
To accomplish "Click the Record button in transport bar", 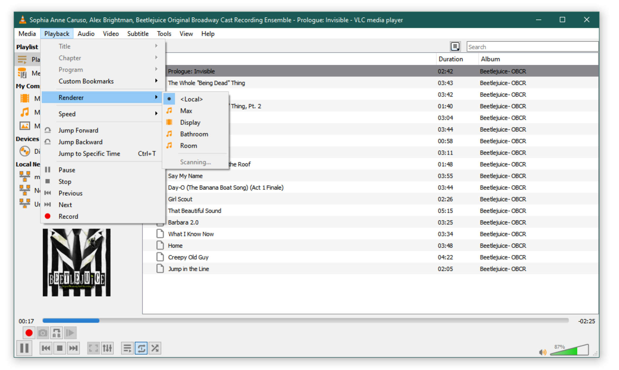I will click(x=28, y=334).
